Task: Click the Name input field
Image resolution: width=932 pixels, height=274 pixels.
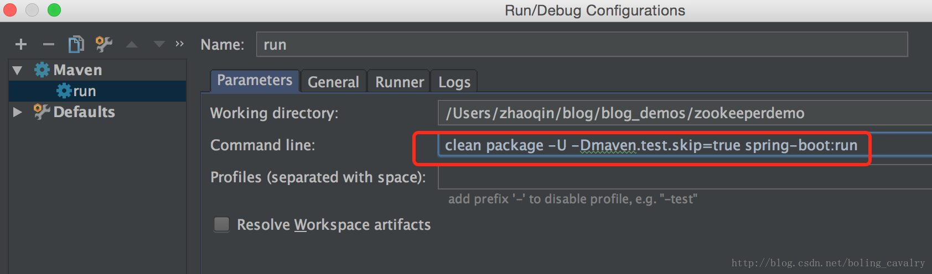Action: [581, 45]
